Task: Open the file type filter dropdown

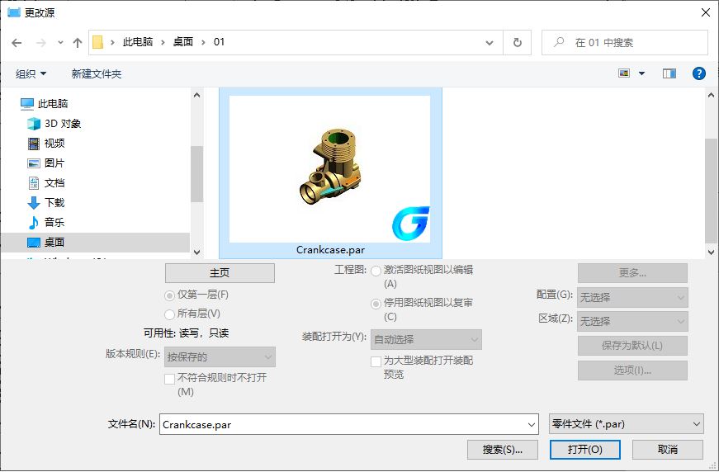Action: pyautogui.click(x=627, y=424)
